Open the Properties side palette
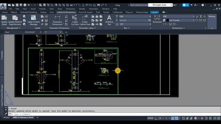The height and width of the screenshot is (124, 221). [x=2, y=55]
